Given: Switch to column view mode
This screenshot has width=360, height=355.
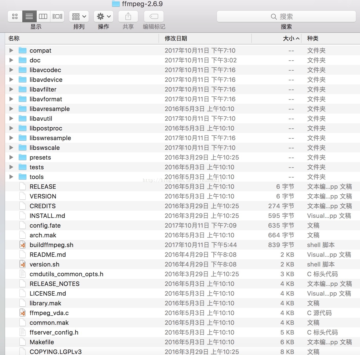Looking at the screenshot, I should [x=43, y=17].
